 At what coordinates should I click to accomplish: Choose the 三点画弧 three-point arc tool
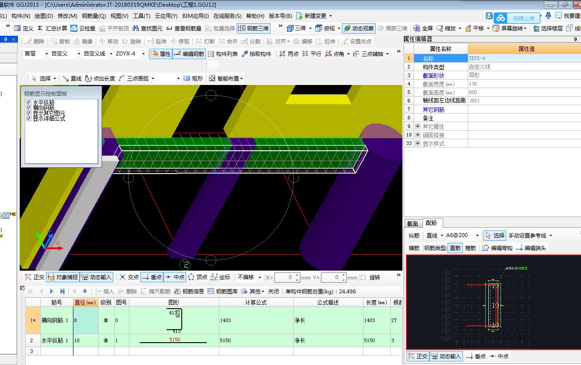(136, 78)
